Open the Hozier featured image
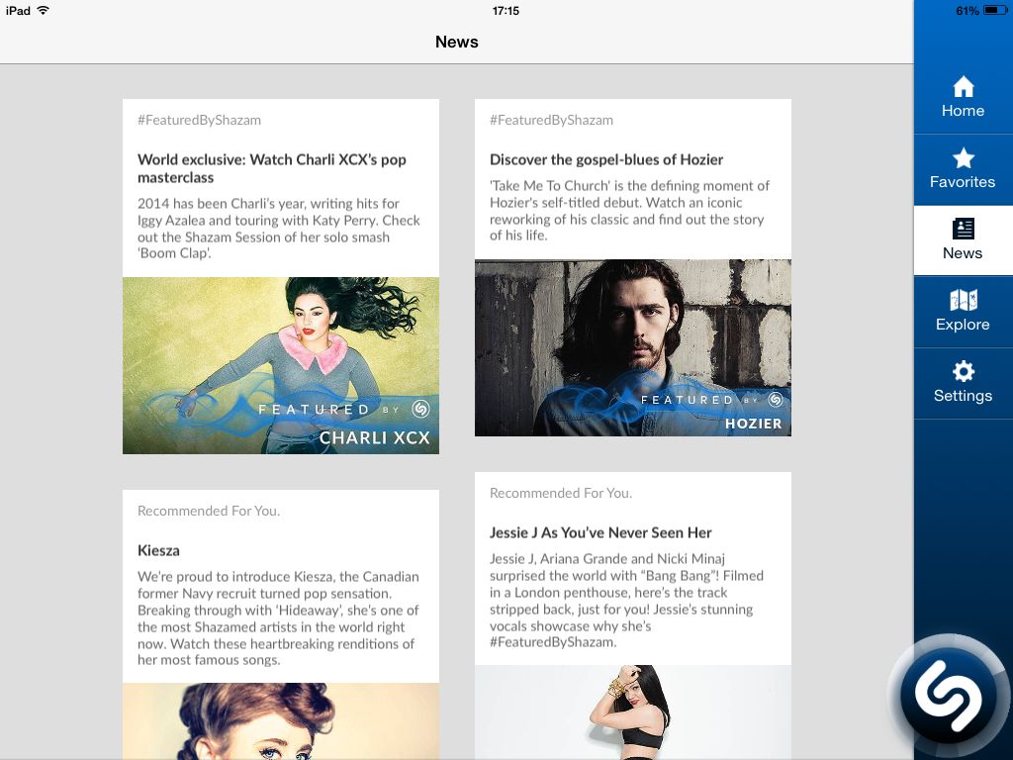Viewport: 1013px width, 760px height. tap(633, 347)
